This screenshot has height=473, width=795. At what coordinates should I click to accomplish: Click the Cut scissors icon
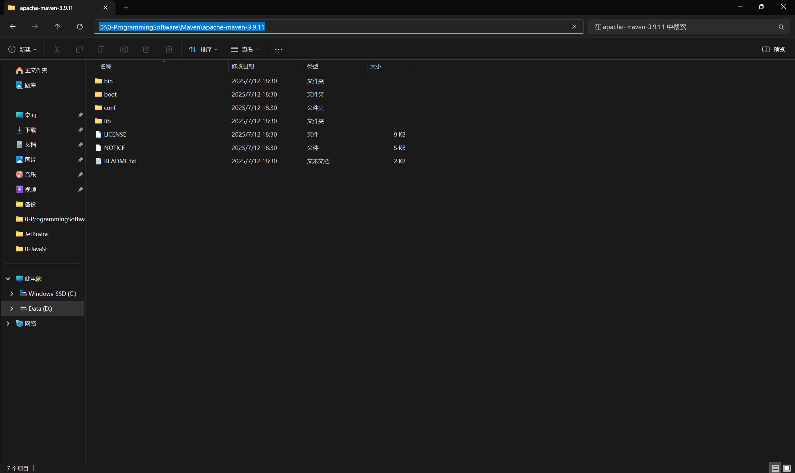click(x=57, y=49)
